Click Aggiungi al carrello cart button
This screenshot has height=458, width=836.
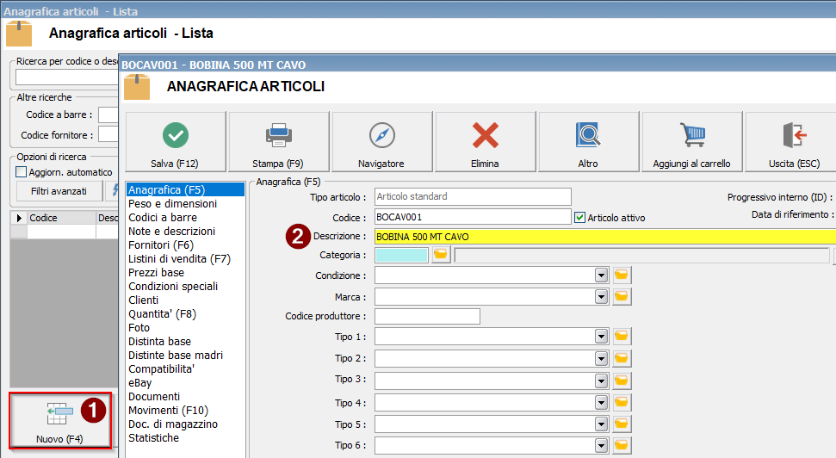(x=691, y=142)
